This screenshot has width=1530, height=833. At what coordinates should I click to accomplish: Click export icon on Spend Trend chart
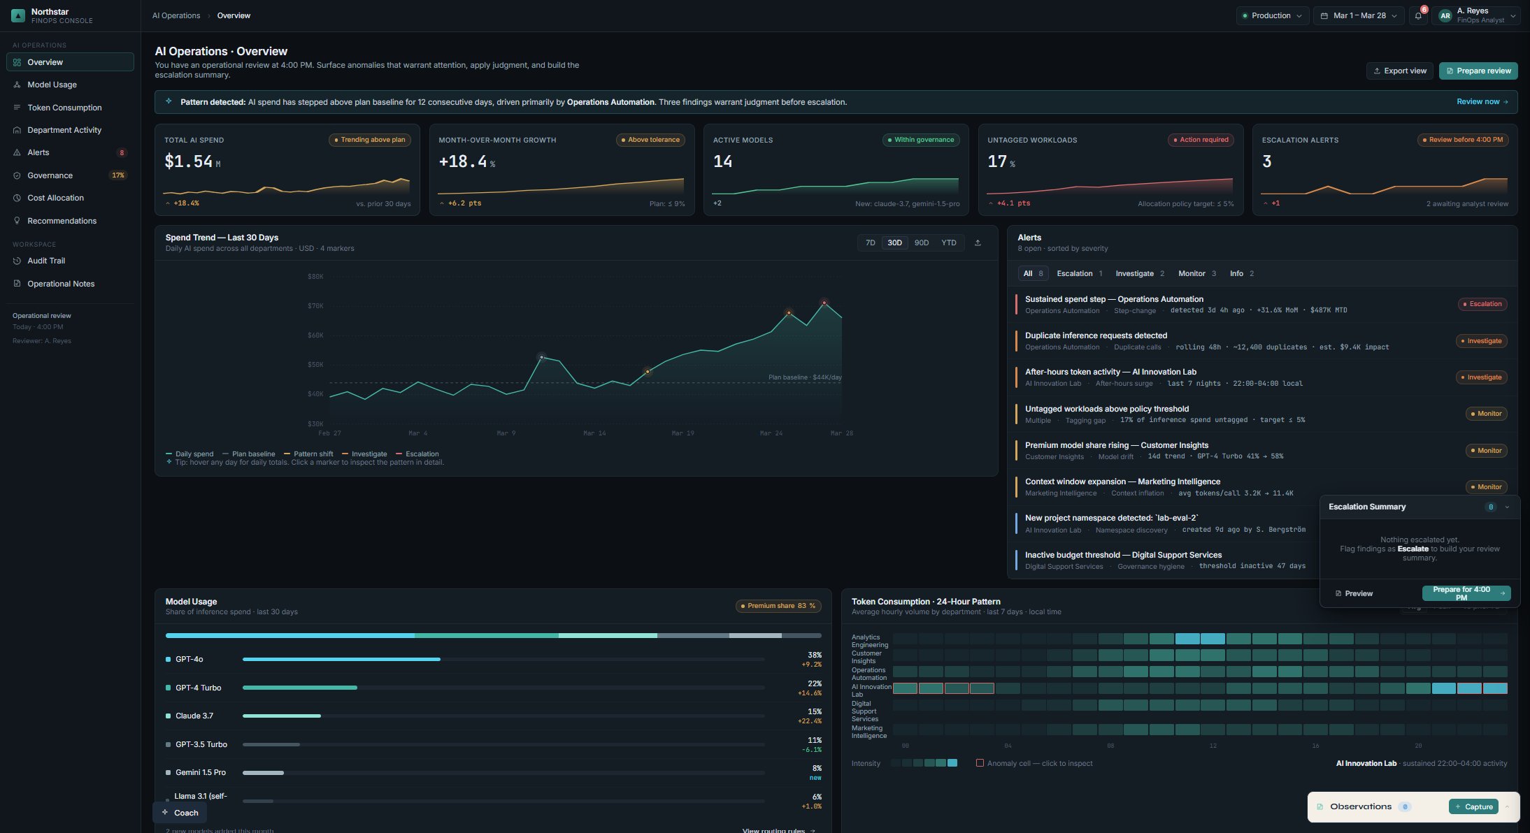click(x=978, y=242)
